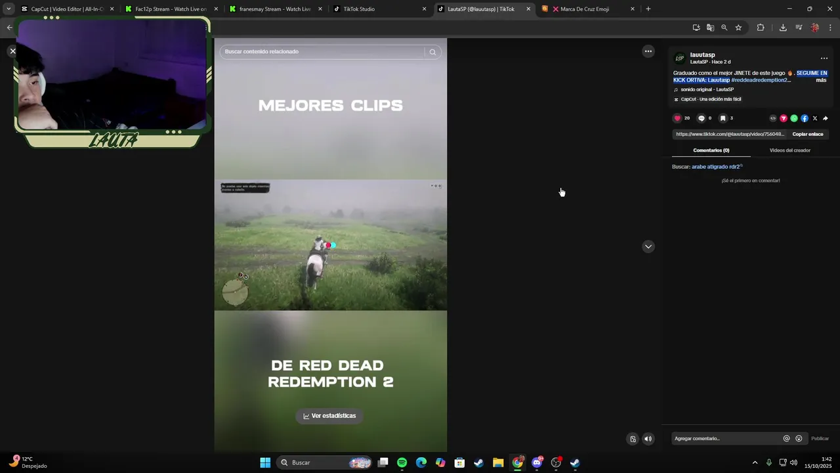Image resolution: width=840 pixels, height=473 pixels.
Task: Get the embed code icon
Action: [772, 118]
